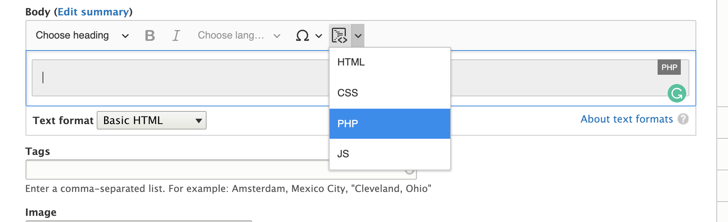Open the Basic HTML text format selector
728x222 pixels.
pos(151,120)
